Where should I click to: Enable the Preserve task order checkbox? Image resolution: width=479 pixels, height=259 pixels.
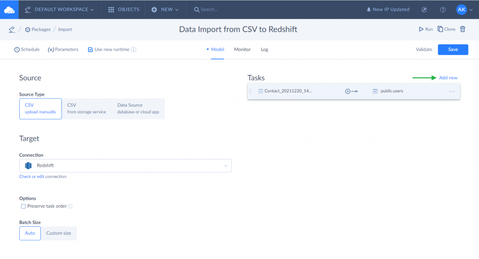[23, 206]
